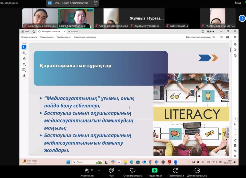This screenshot has width=246, height=178.
Task: Select the arrow selection tool in the PDF sidebar
Action: tap(24, 47)
